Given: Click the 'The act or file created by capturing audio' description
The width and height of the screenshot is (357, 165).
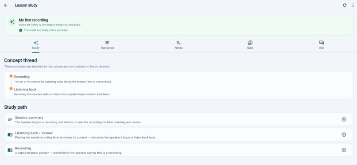Looking at the screenshot, I should point(63,82).
